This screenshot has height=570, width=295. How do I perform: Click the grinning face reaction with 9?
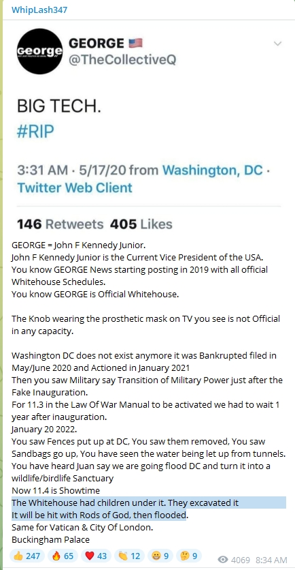point(160,556)
